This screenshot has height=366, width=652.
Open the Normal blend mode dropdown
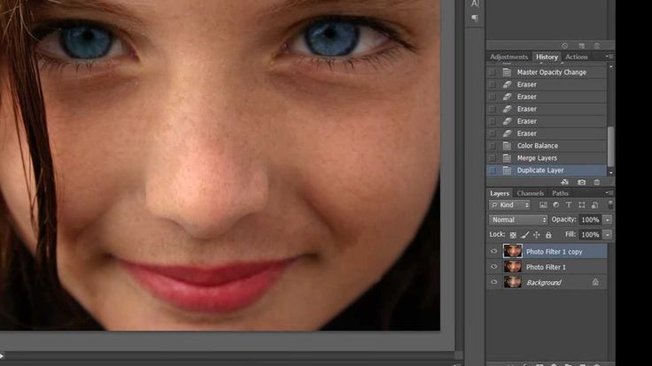tap(518, 219)
